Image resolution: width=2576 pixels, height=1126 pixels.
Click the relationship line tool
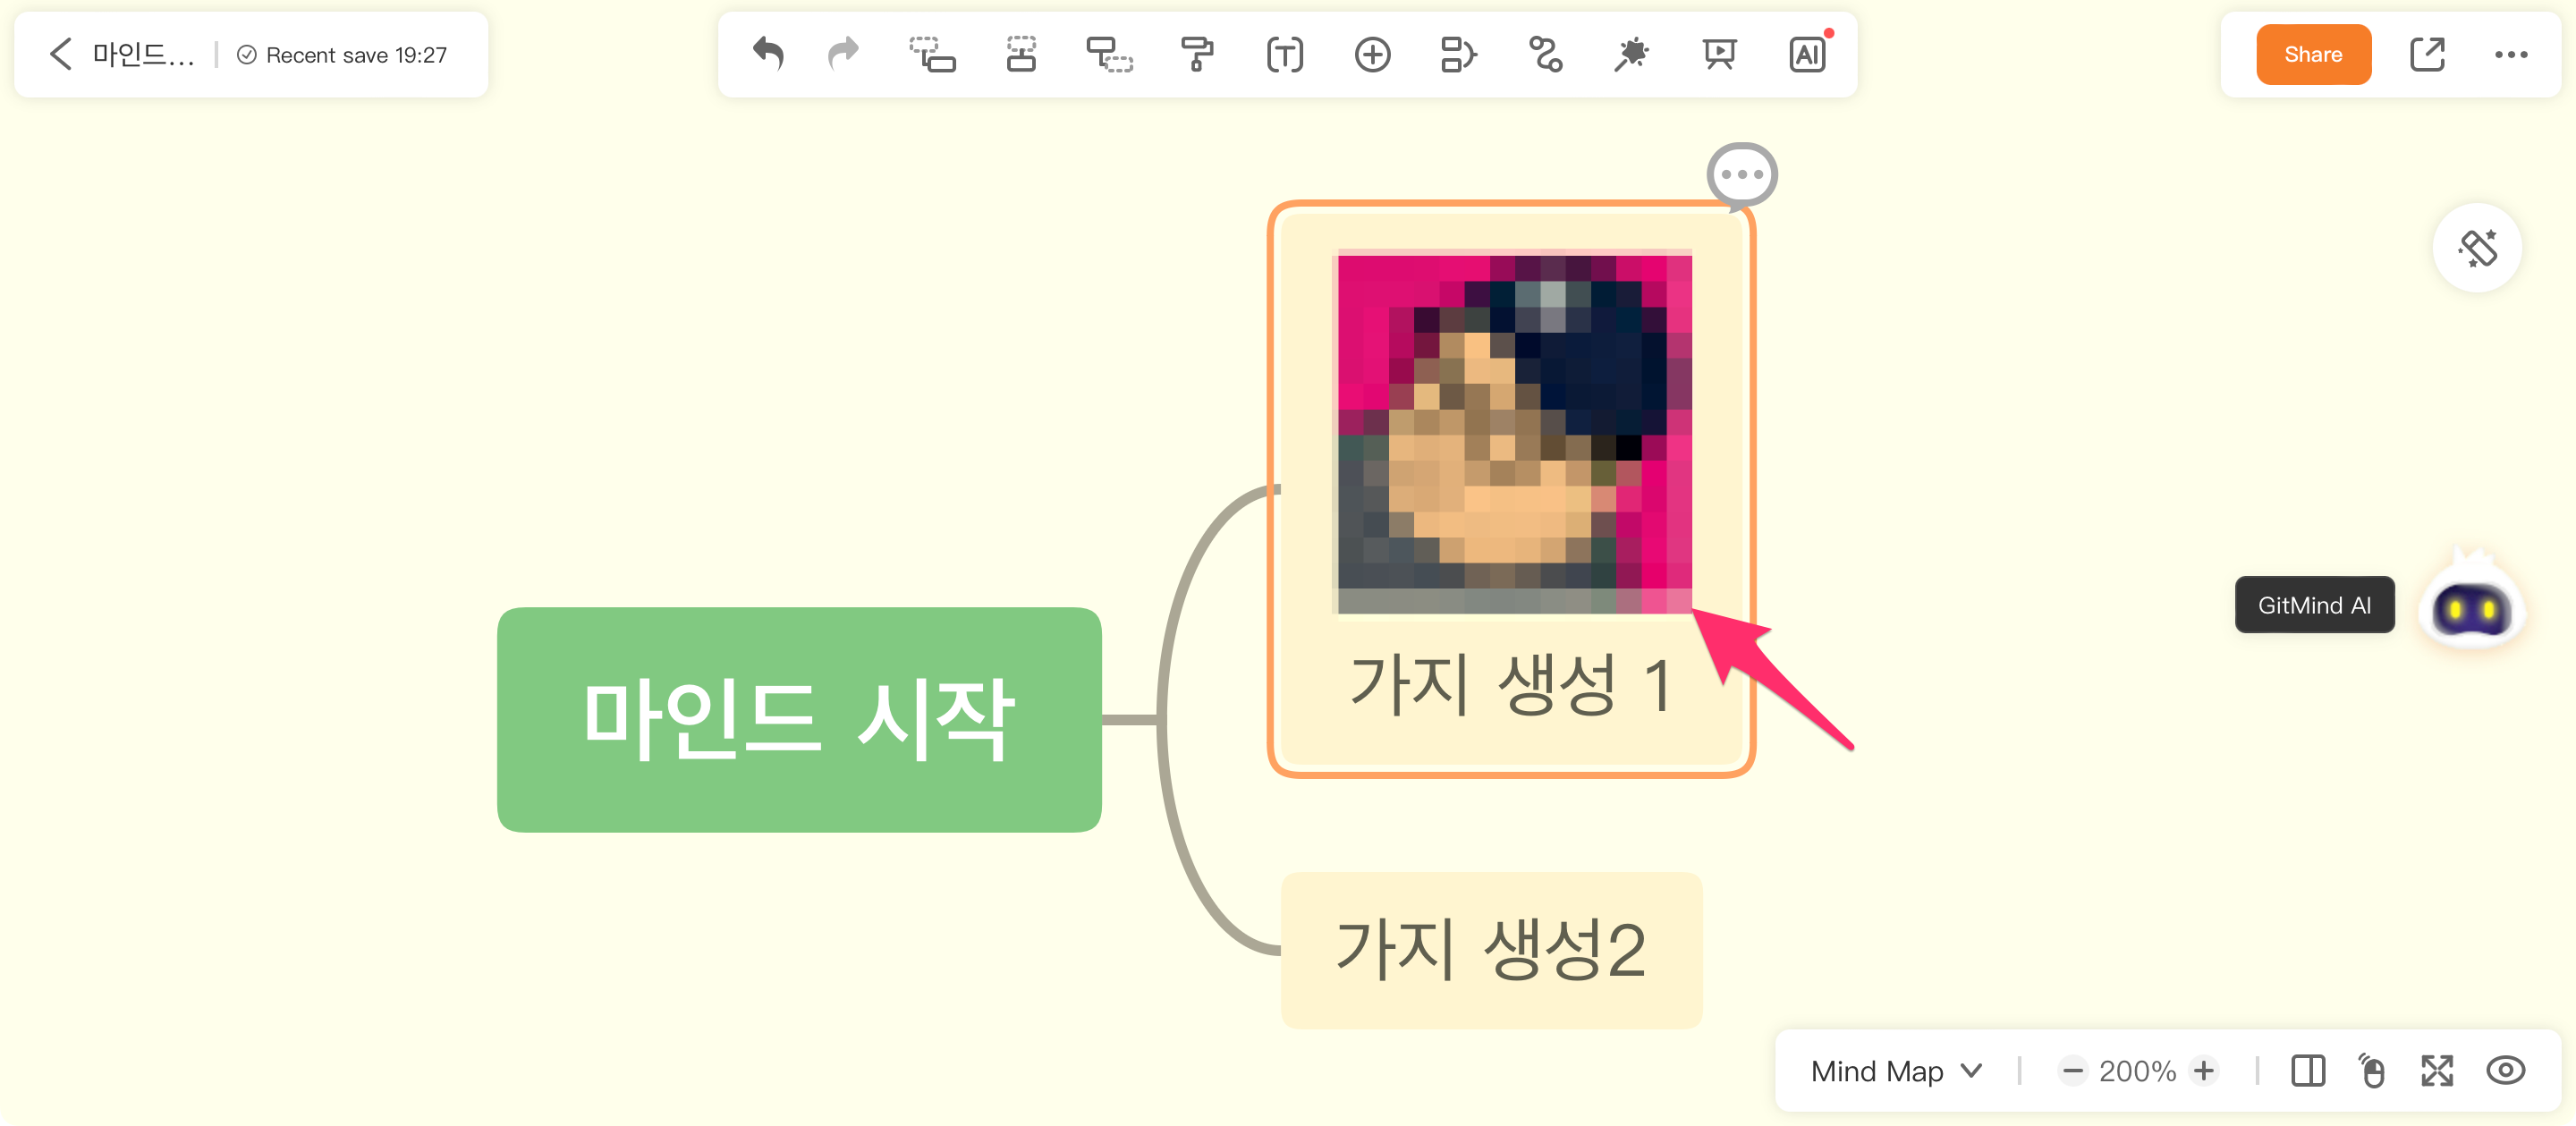tap(1545, 54)
